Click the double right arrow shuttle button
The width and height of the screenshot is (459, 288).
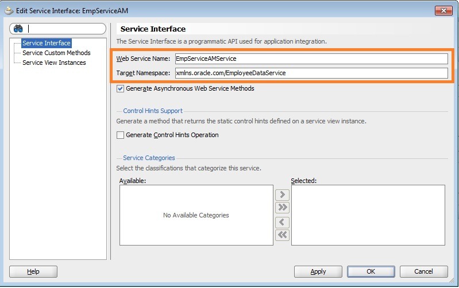(282, 208)
